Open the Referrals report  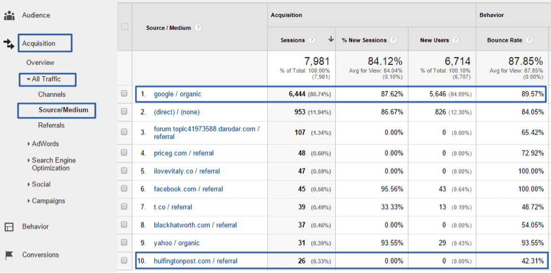(x=51, y=125)
